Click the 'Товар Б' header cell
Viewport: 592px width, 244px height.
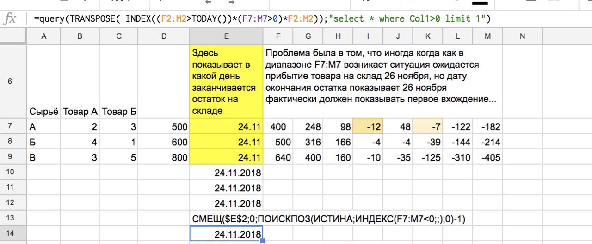(119, 82)
